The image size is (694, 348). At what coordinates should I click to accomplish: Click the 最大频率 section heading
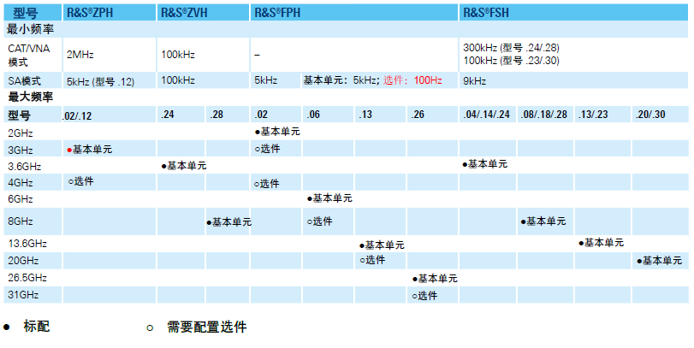[x=31, y=97]
